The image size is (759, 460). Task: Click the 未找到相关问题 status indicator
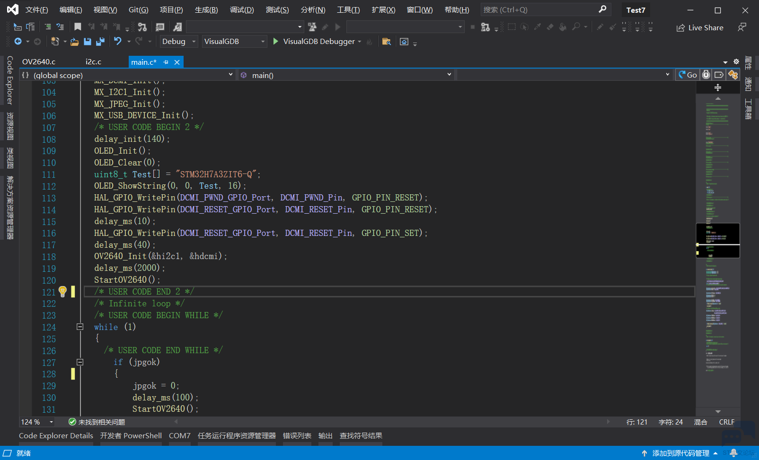[97, 422]
